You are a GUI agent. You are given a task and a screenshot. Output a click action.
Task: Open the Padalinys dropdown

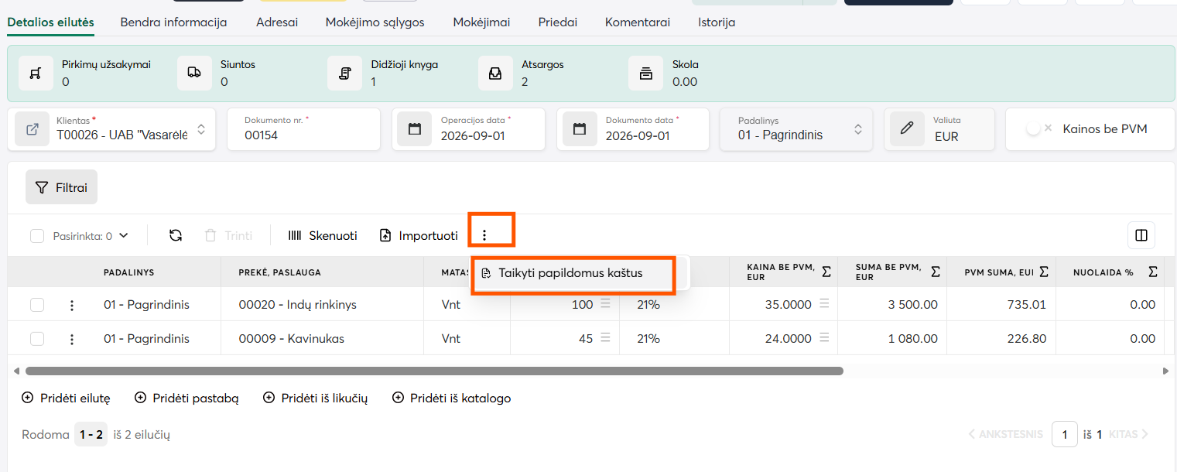coord(858,129)
